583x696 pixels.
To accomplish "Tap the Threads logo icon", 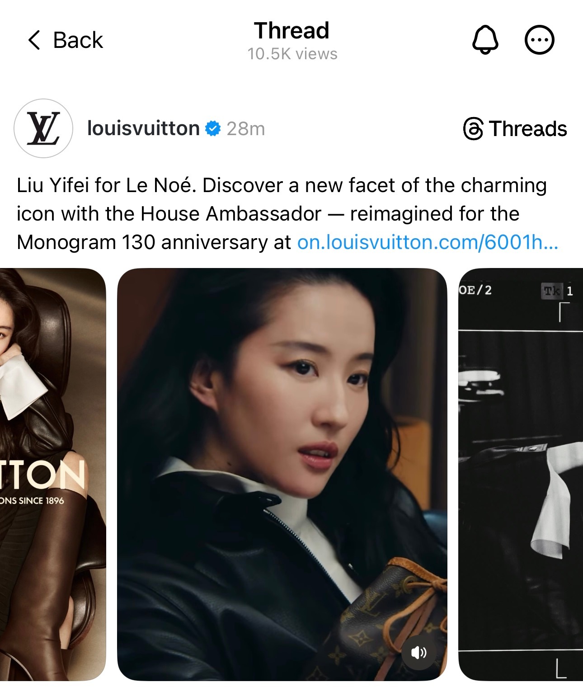I will point(473,129).
